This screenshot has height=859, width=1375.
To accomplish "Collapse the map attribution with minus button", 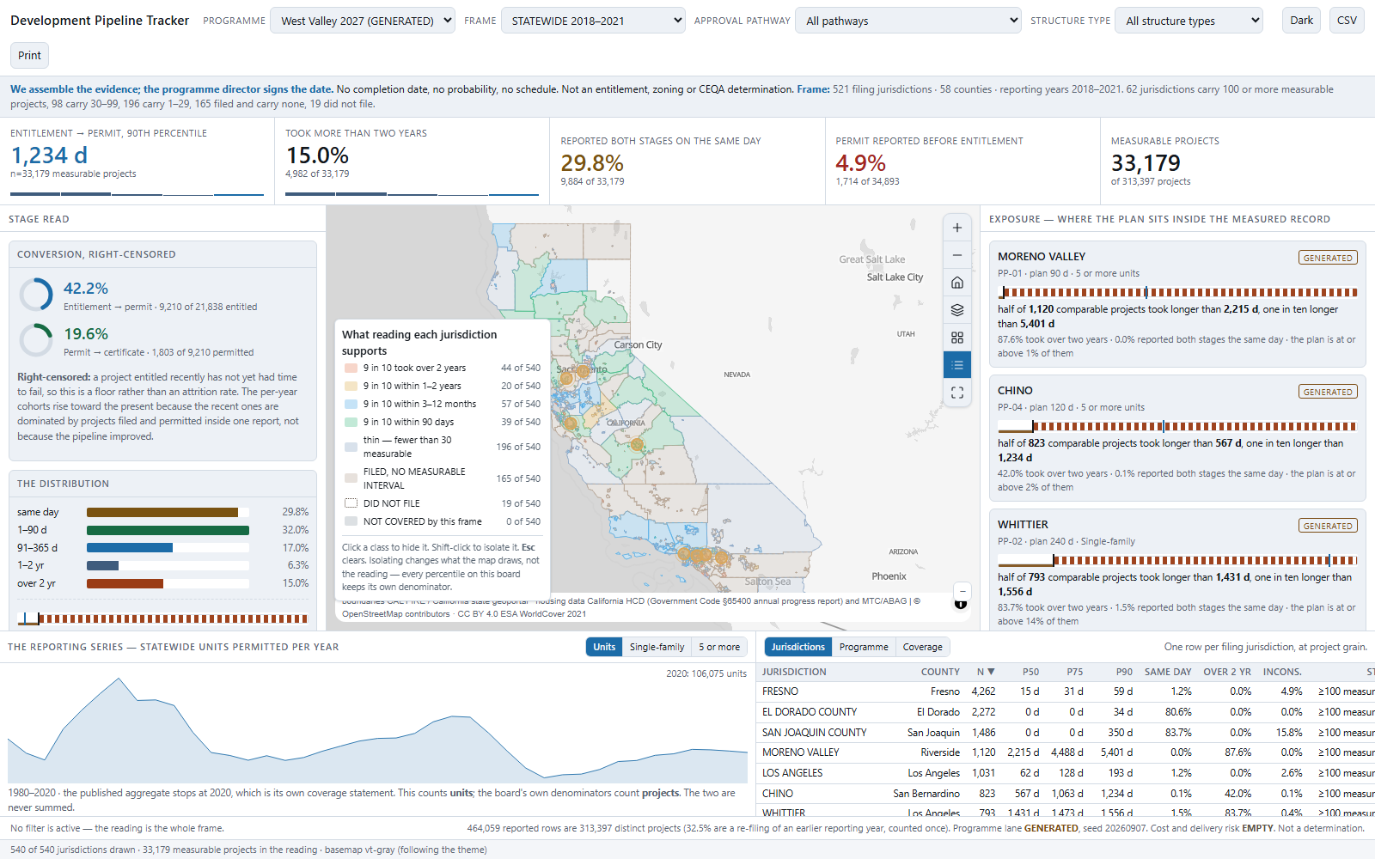I will click(962, 591).
